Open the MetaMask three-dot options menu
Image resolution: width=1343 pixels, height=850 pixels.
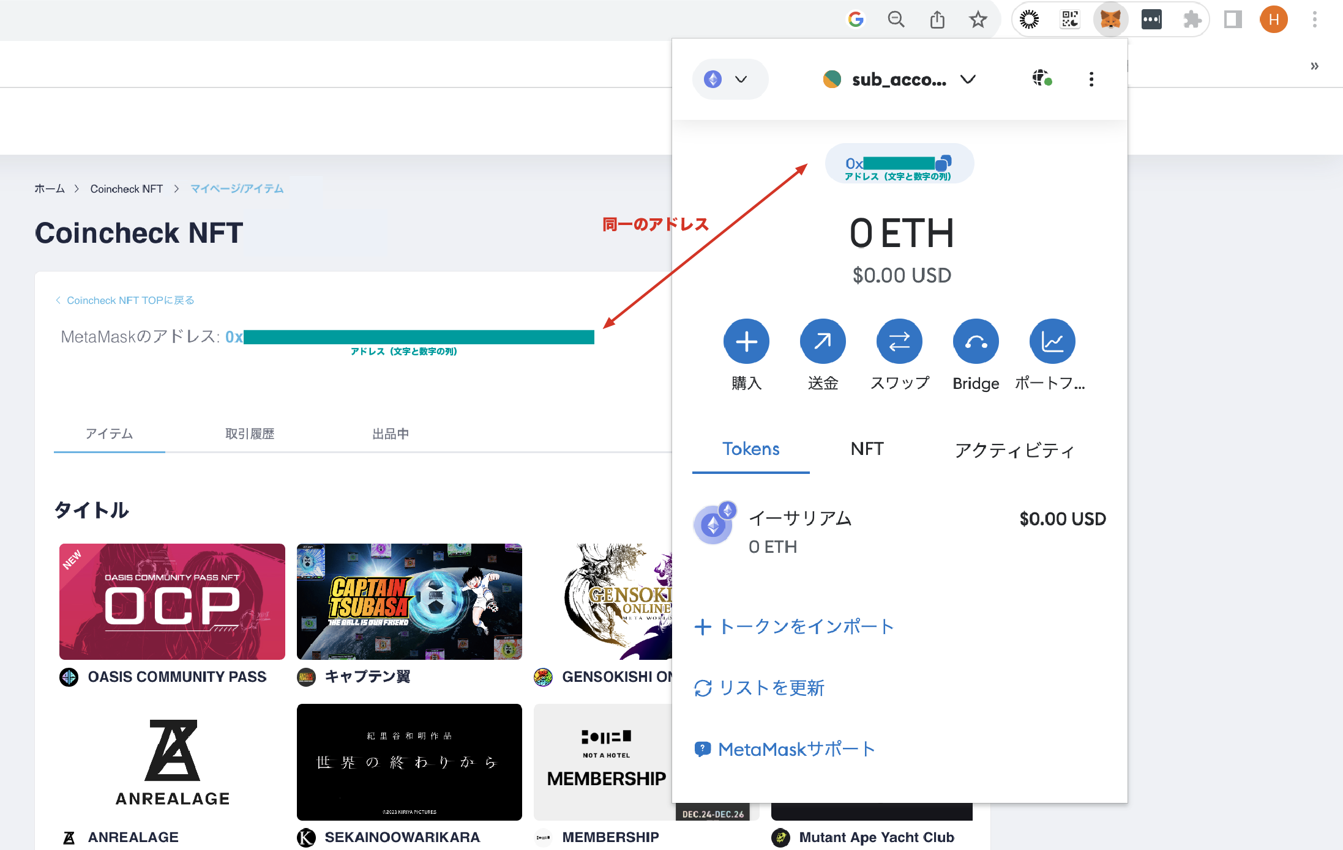tap(1091, 79)
